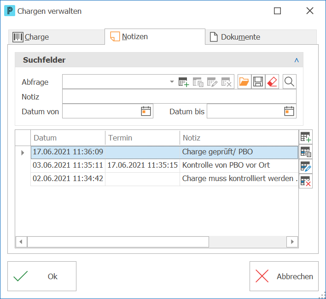The image size is (326, 299).
Task: Delete selected note row icon
Action: (x=306, y=181)
